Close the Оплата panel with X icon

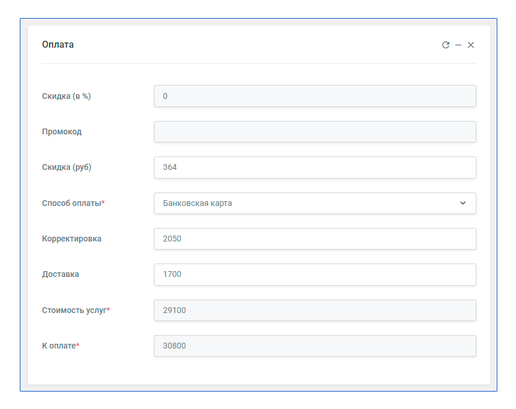tap(471, 45)
